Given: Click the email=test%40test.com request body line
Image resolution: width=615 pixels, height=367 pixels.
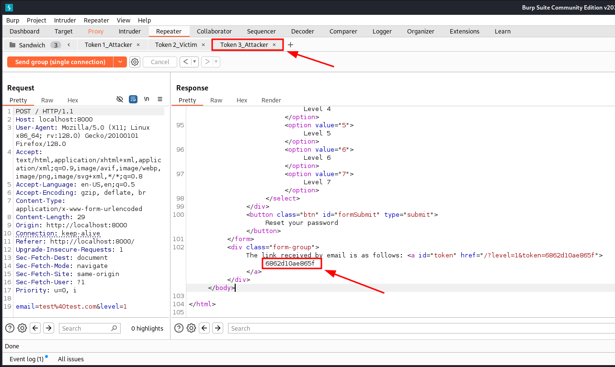Looking at the screenshot, I should click(71, 306).
